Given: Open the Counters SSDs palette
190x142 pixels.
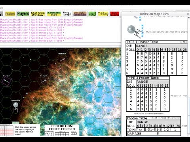Looking at the screenshot, I should point(54,14).
